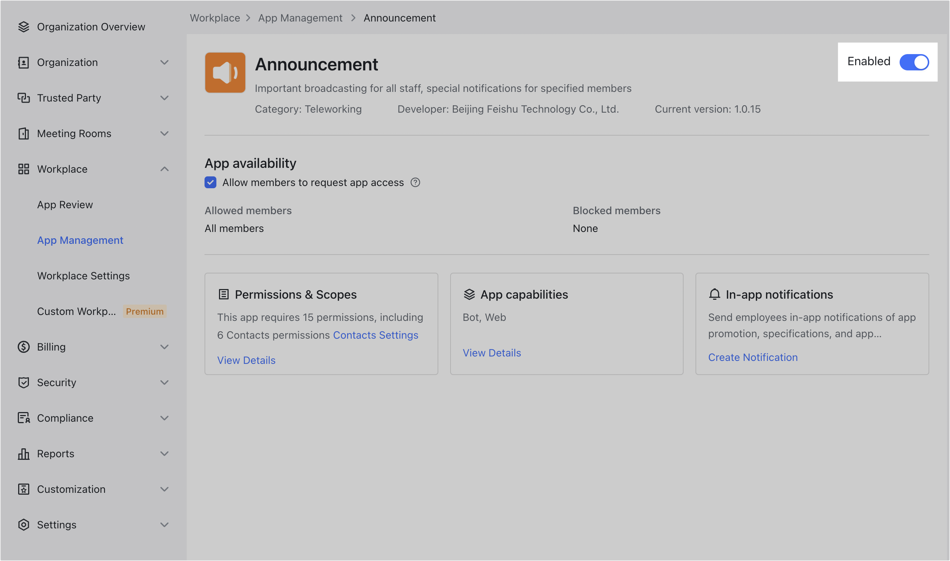Expand the Settings section
The image size is (950, 561).
[165, 524]
